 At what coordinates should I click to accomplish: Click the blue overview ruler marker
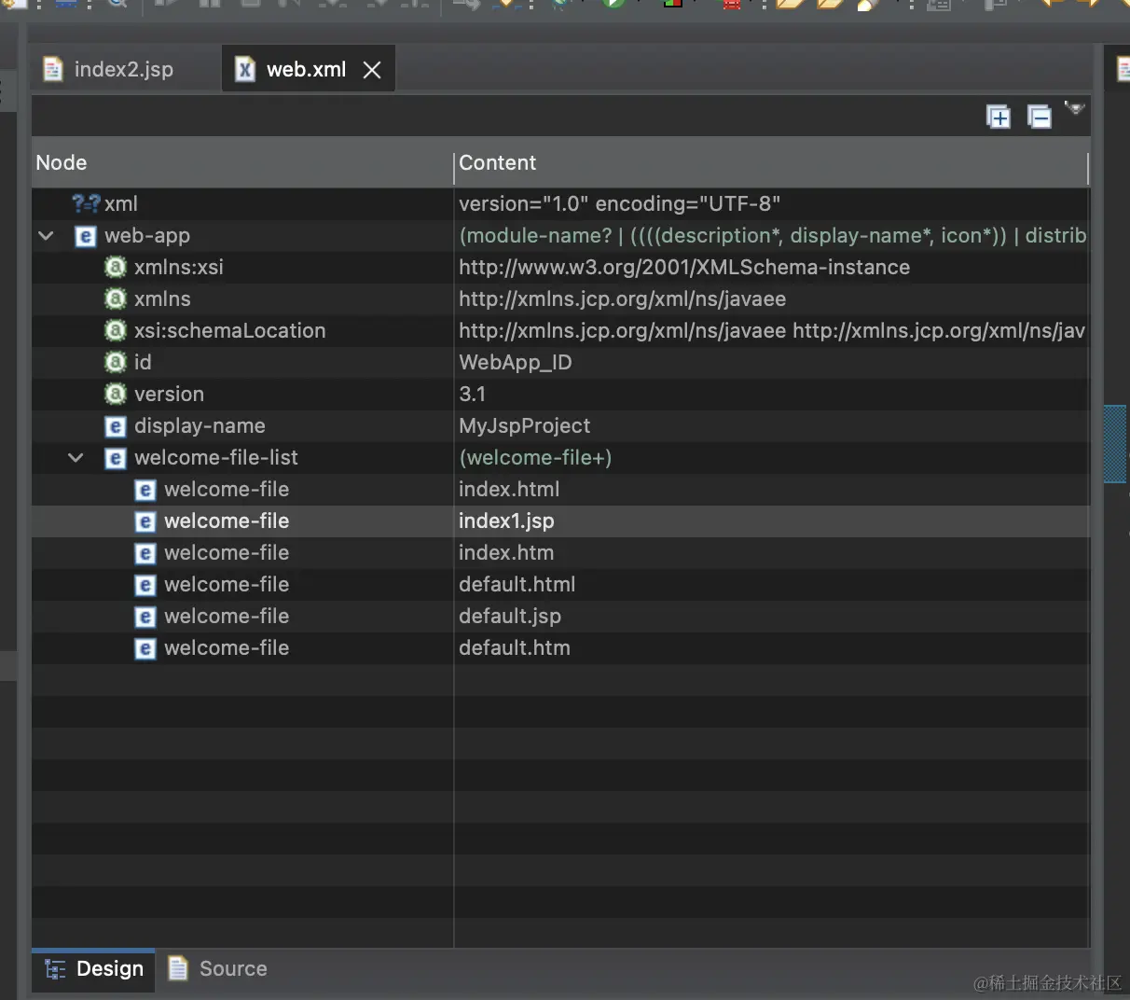[1115, 444]
